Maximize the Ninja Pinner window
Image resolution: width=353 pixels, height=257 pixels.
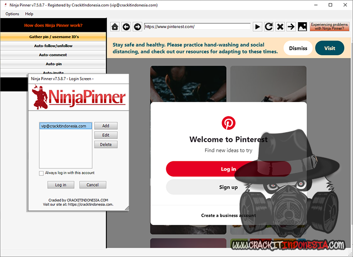(x=330, y=5)
